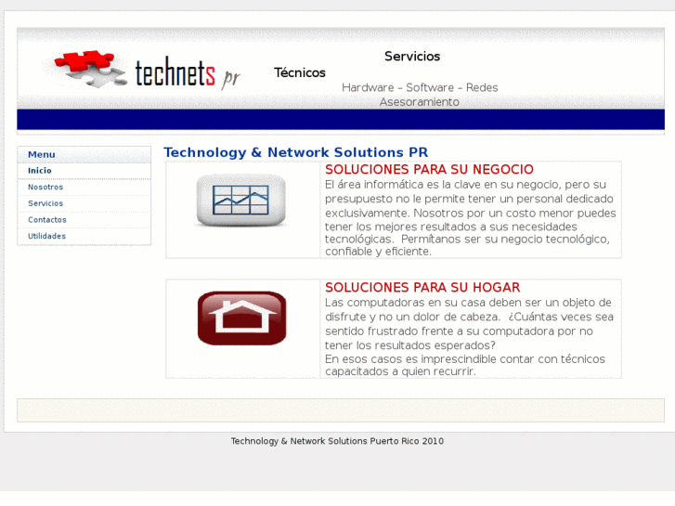Click the chart graph icon for business solutions

(x=241, y=201)
